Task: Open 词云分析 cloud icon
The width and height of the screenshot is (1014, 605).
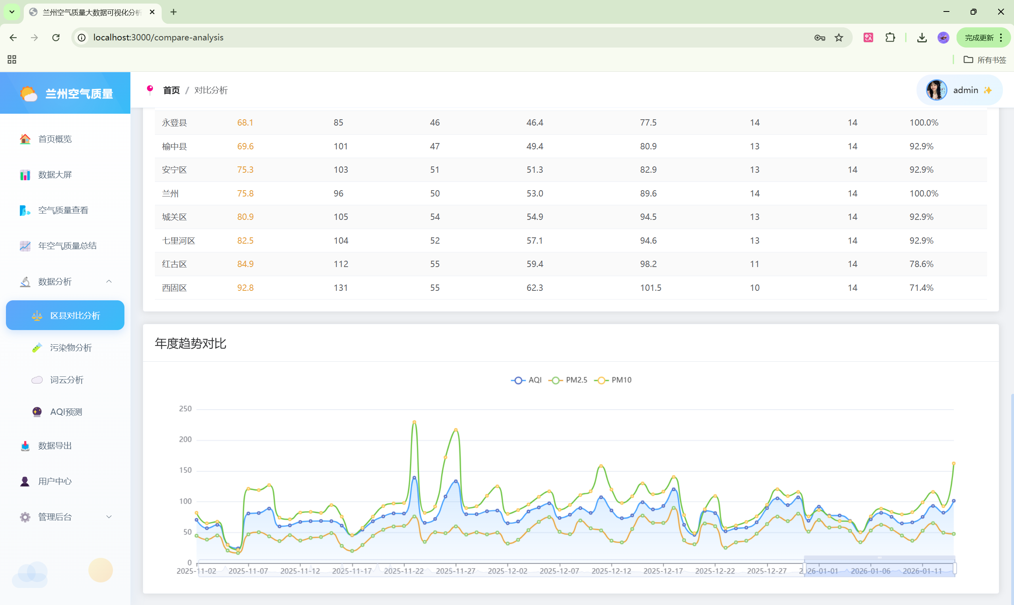Action: pyautogui.click(x=37, y=380)
